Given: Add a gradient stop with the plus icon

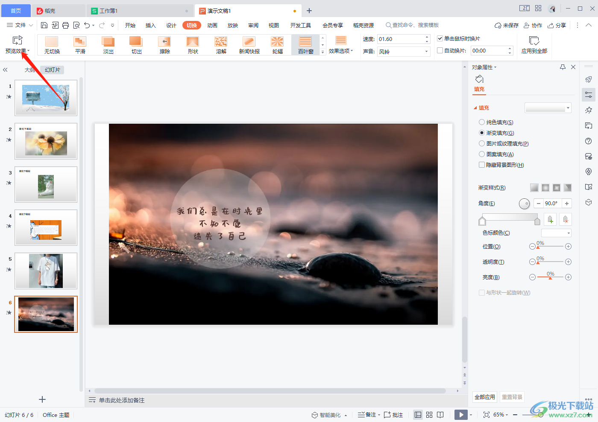Looking at the screenshot, I should 550,219.
